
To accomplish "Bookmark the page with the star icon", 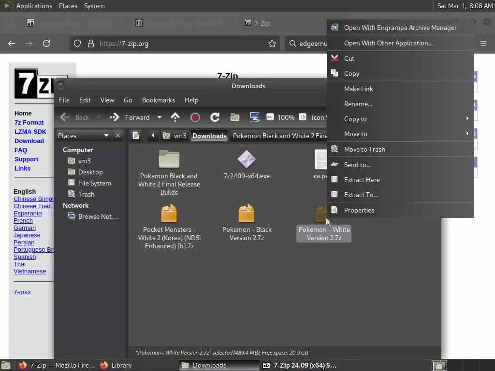I will coord(272,43).
